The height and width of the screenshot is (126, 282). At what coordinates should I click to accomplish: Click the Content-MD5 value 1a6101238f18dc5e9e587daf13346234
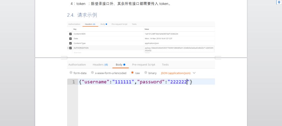(162, 34)
